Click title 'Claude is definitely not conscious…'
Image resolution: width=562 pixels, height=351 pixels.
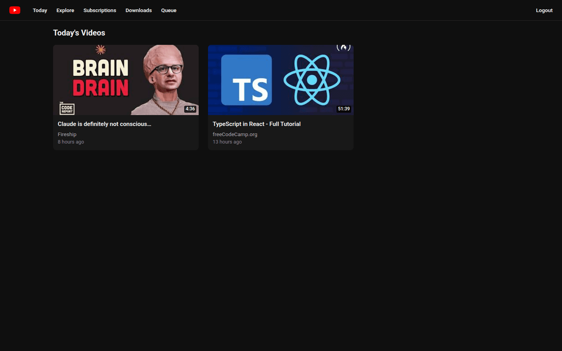coord(104,124)
